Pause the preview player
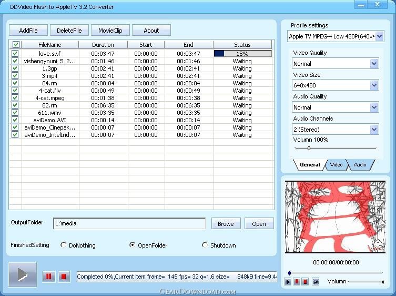 point(297,282)
